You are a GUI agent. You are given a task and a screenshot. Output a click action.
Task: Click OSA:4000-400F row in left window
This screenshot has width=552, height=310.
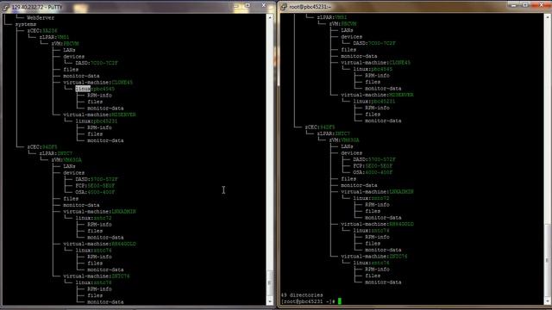(x=95, y=192)
